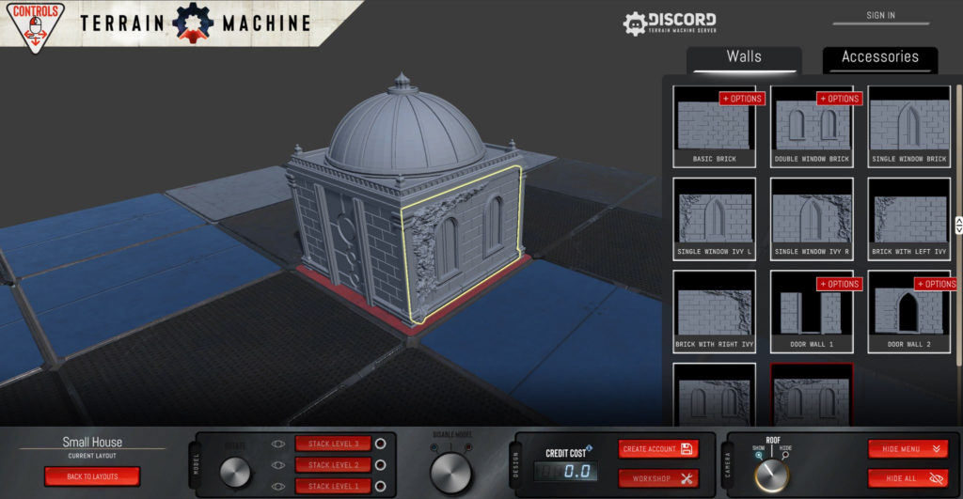
Task: Click the Model panel side tab
Action: point(196,464)
